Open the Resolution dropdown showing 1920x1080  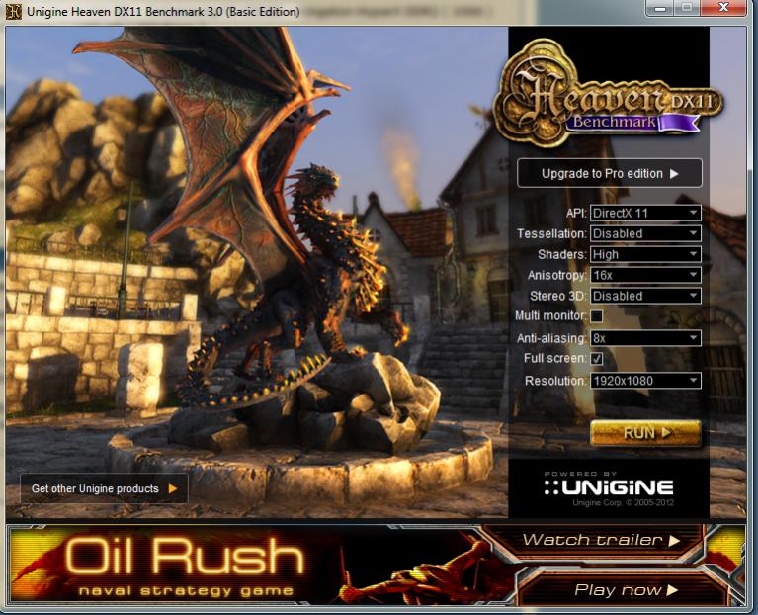point(645,381)
